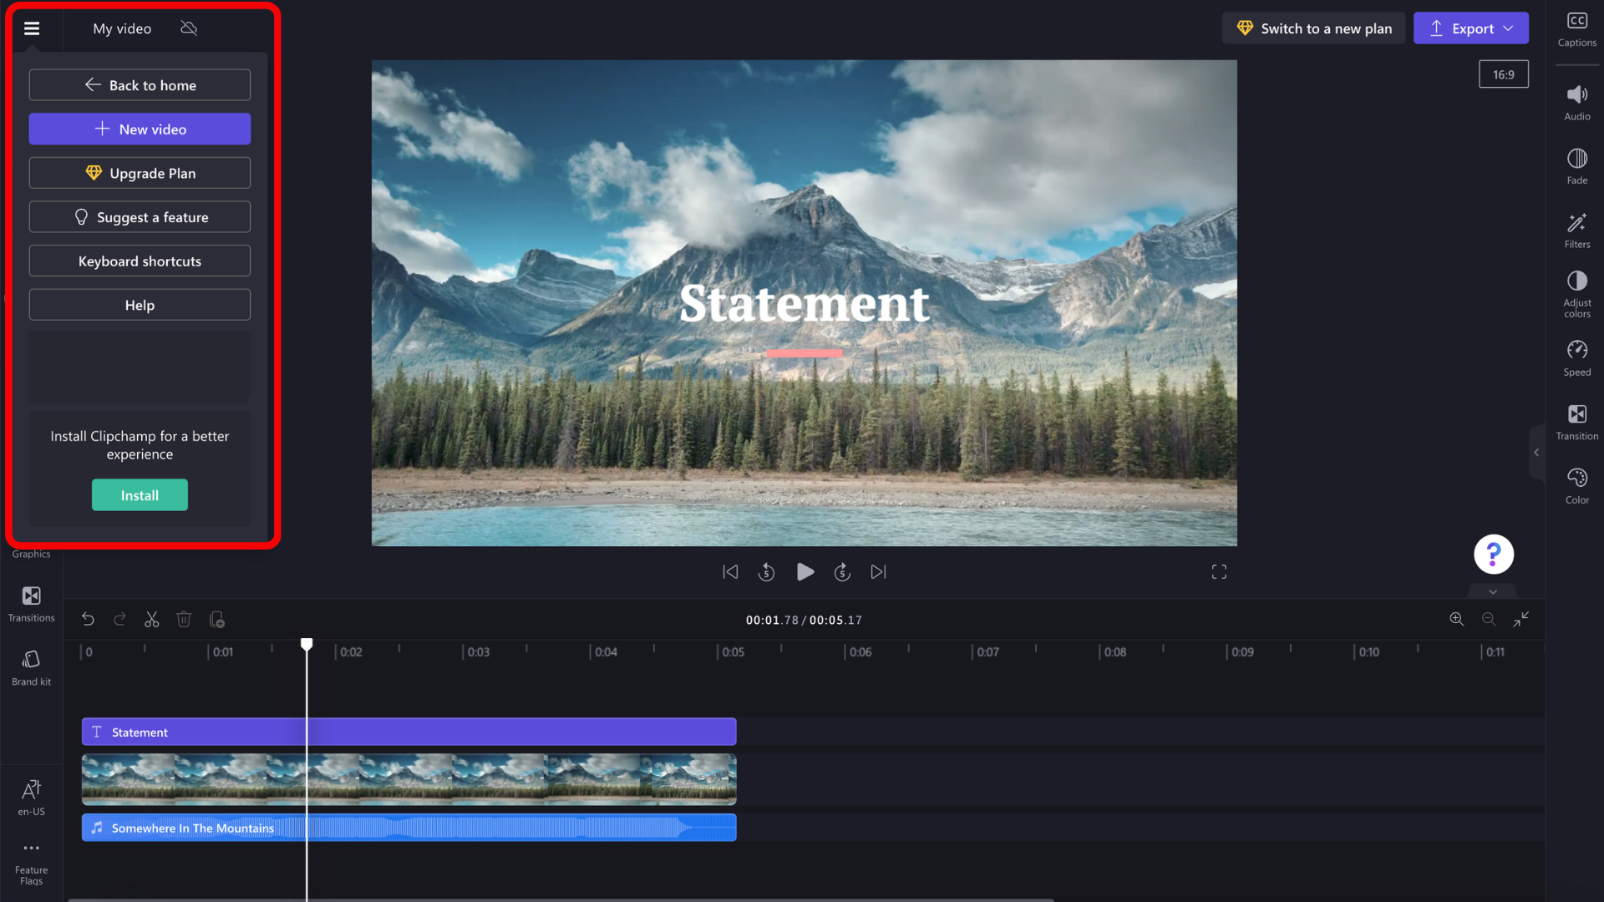Click the hamburger menu button
The image size is (1604, 902).
coord(32,28)
